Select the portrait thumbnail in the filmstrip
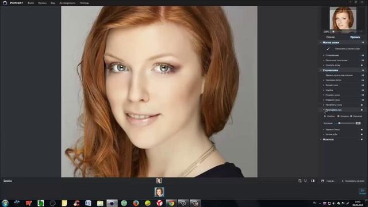This screenshot has height=207, width=368. point(159,192)
